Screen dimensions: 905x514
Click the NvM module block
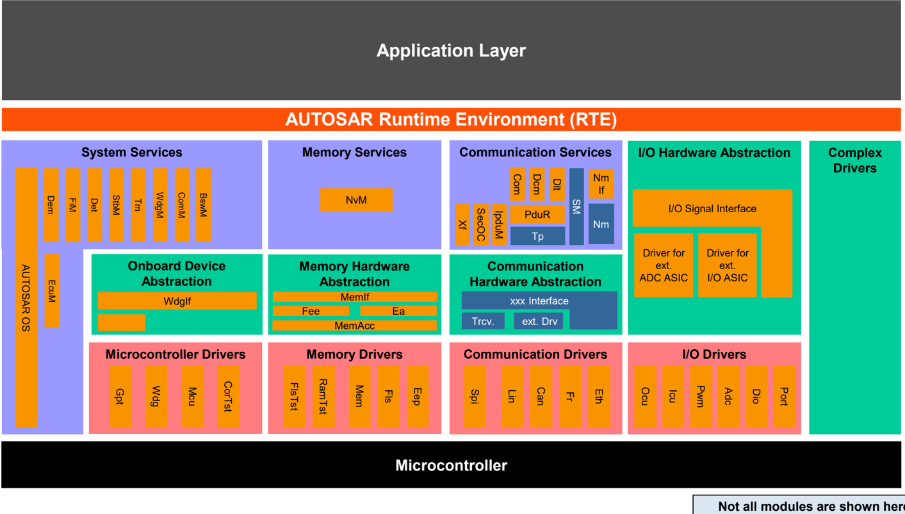356,200
